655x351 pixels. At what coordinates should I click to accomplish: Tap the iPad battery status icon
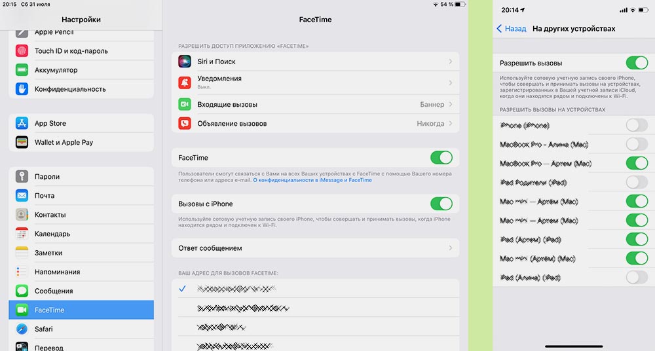460,4
